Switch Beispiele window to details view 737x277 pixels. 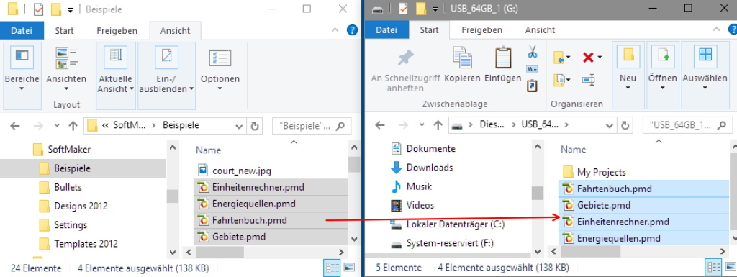click(332, 268)
